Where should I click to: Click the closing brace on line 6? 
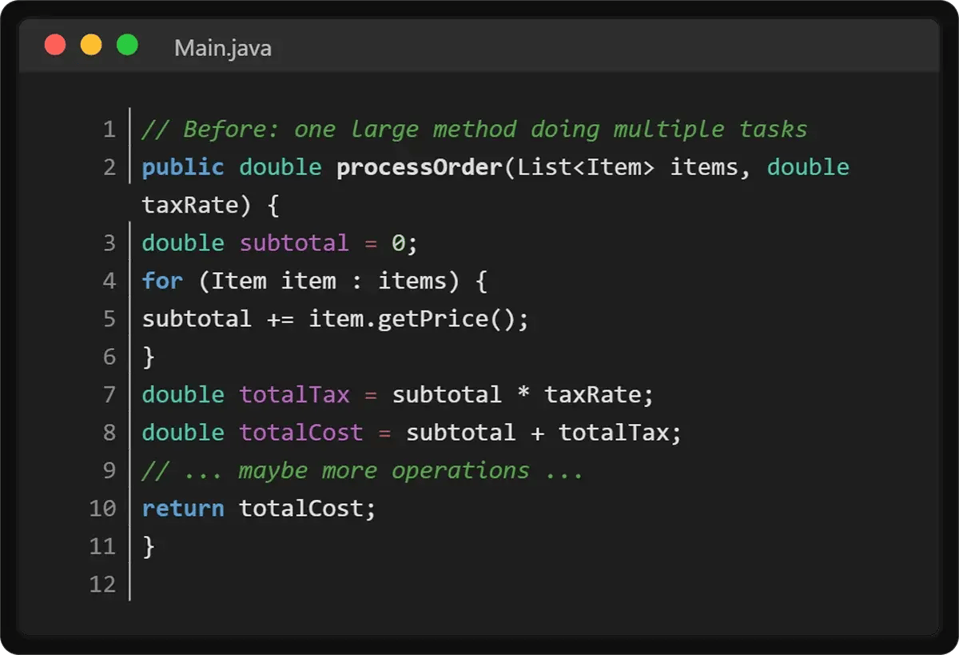click(x=149, y=357)
